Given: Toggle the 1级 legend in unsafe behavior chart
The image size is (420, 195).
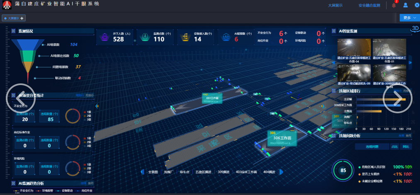Looking at the screenshot, I should (87, 112).
